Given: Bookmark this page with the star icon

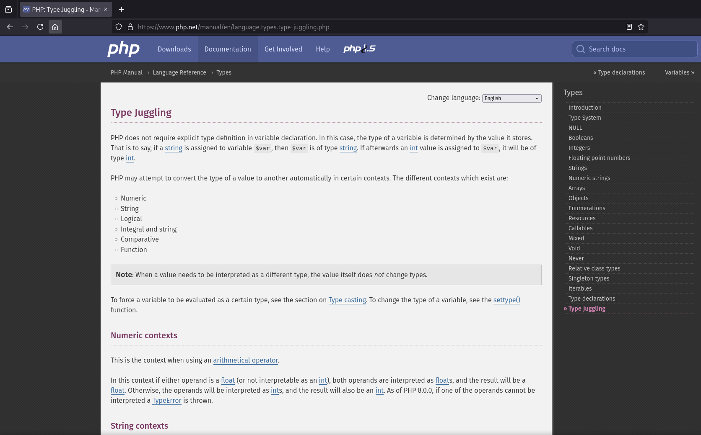Looking at the screenshot, I should pos(641,27).
